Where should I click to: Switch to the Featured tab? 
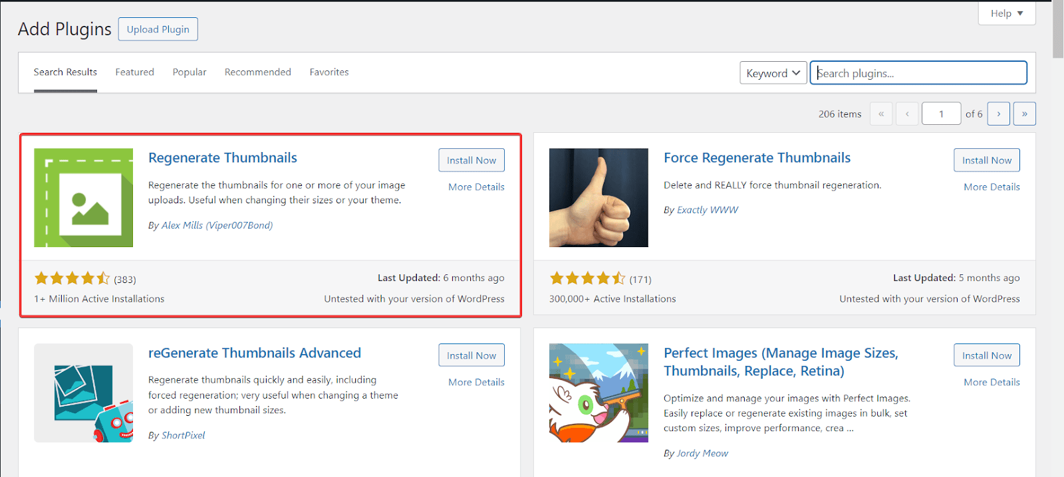pos(134,72)
